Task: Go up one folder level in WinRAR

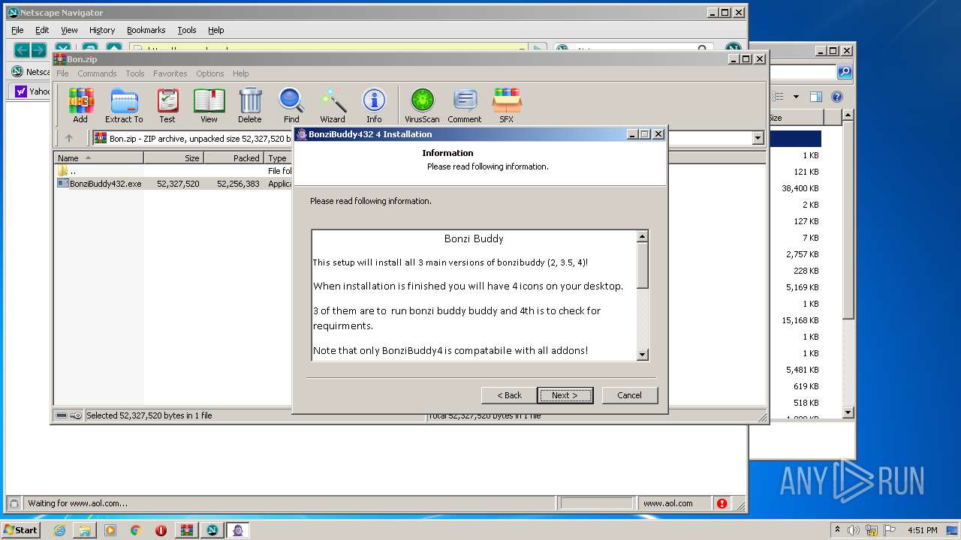Action: 69,138
